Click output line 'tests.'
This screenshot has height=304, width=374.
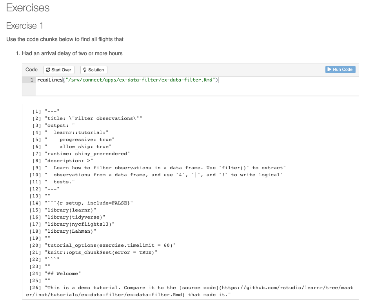pyautogui.click(x=60, y=182)
